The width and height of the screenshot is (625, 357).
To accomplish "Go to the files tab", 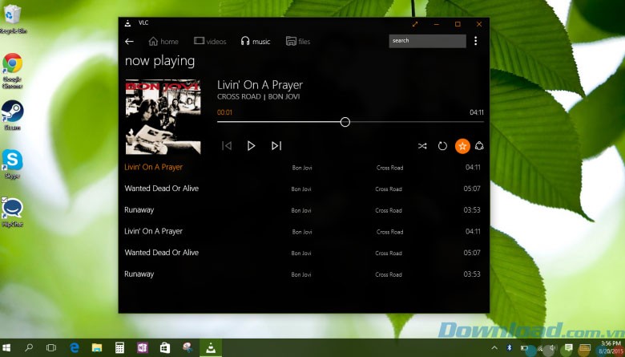I will (298, 42).
